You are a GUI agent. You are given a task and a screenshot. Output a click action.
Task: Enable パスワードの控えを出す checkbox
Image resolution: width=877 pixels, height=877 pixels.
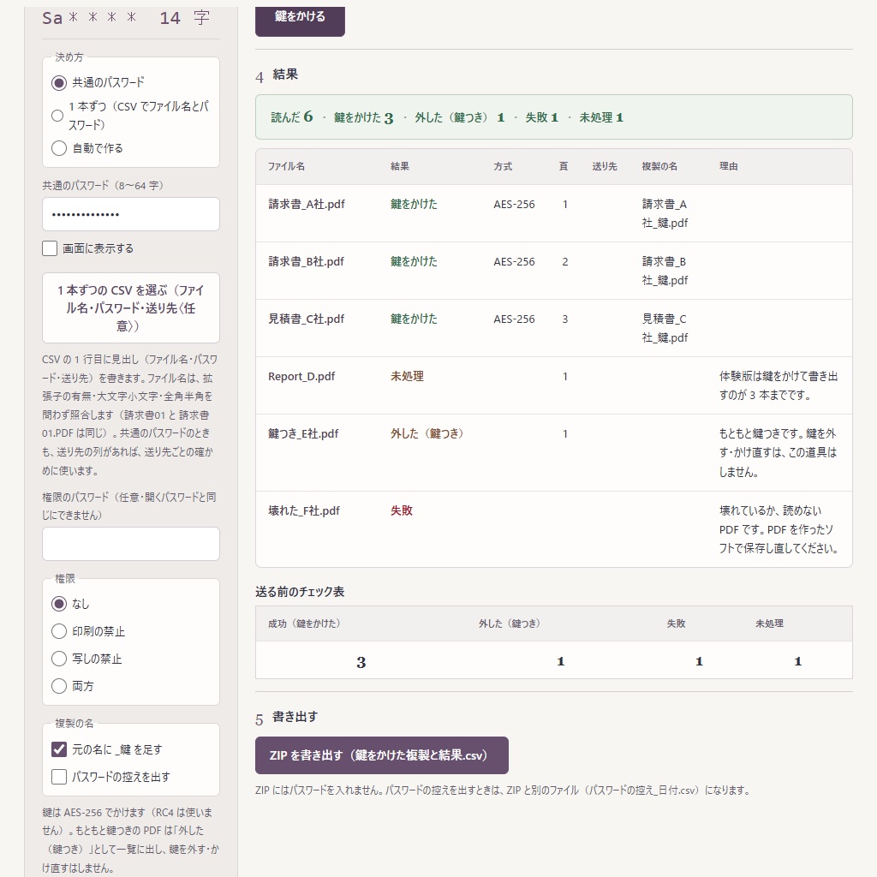pos(59,777)
